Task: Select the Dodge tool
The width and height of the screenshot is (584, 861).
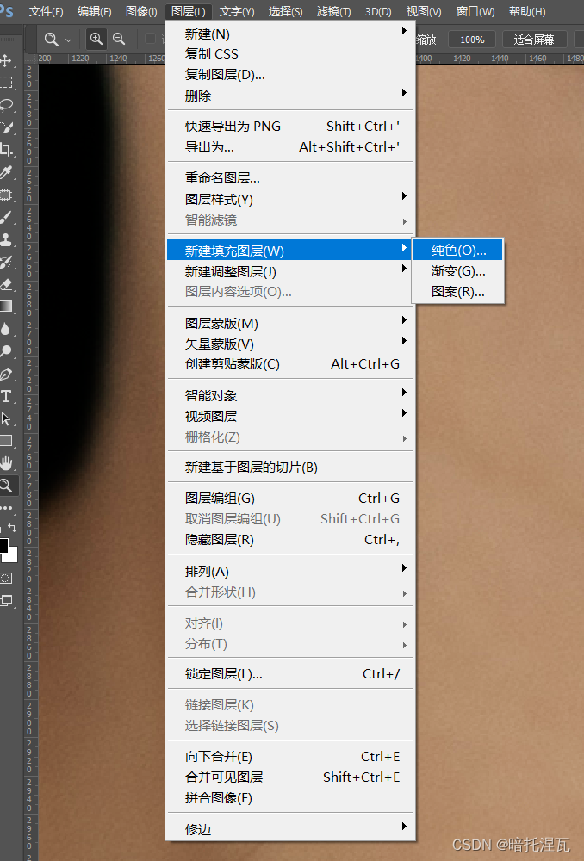Action: [6, 351]
